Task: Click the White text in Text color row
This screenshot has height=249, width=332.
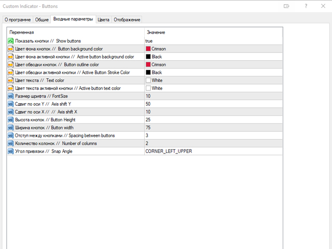Action: pyautogui.click(x=157, y=80)
